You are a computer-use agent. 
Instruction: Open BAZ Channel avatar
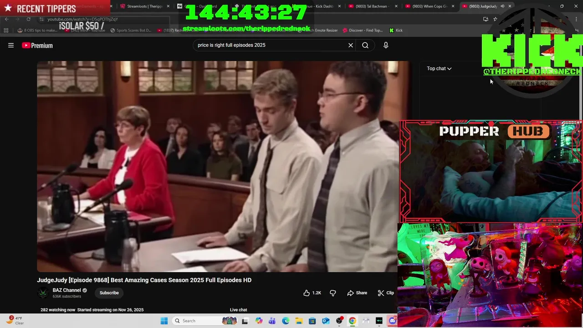coord(43,293)
